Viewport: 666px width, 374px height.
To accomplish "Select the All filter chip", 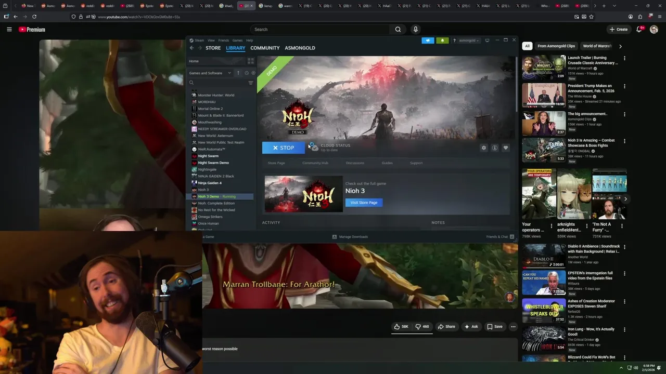I will click(527, 46).
